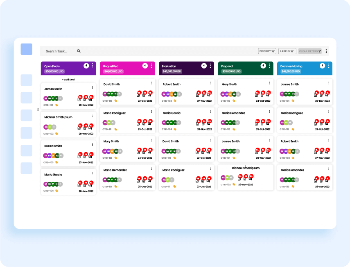
Task: Open tasks icon on Open Deals James Smith card
Action: tap(79, 100)
